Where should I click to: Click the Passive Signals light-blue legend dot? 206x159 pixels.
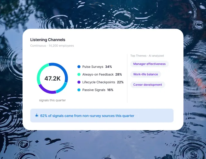[x=79, y=90]
